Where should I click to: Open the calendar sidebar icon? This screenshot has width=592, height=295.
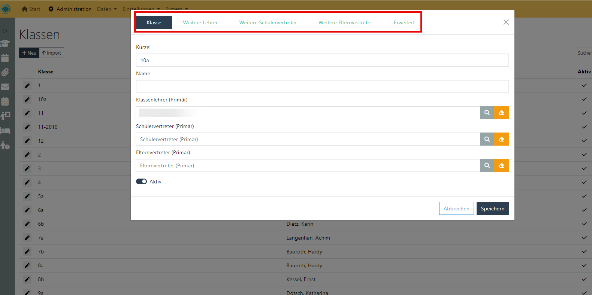pyautogui.click(x=5, y=58)
